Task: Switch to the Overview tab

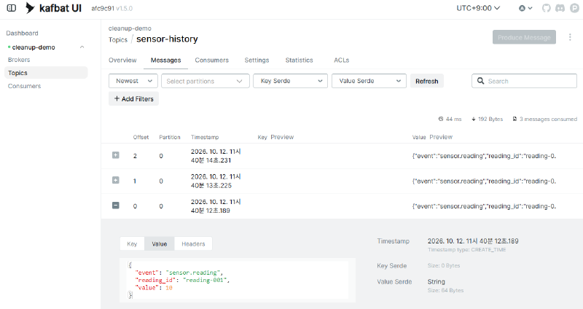Action: click(x=122, y=60)
